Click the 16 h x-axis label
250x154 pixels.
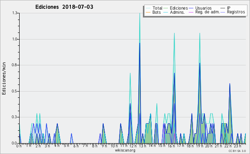tap(171, 146)
